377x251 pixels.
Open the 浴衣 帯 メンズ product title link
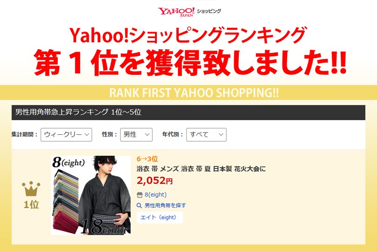[201, 169]
